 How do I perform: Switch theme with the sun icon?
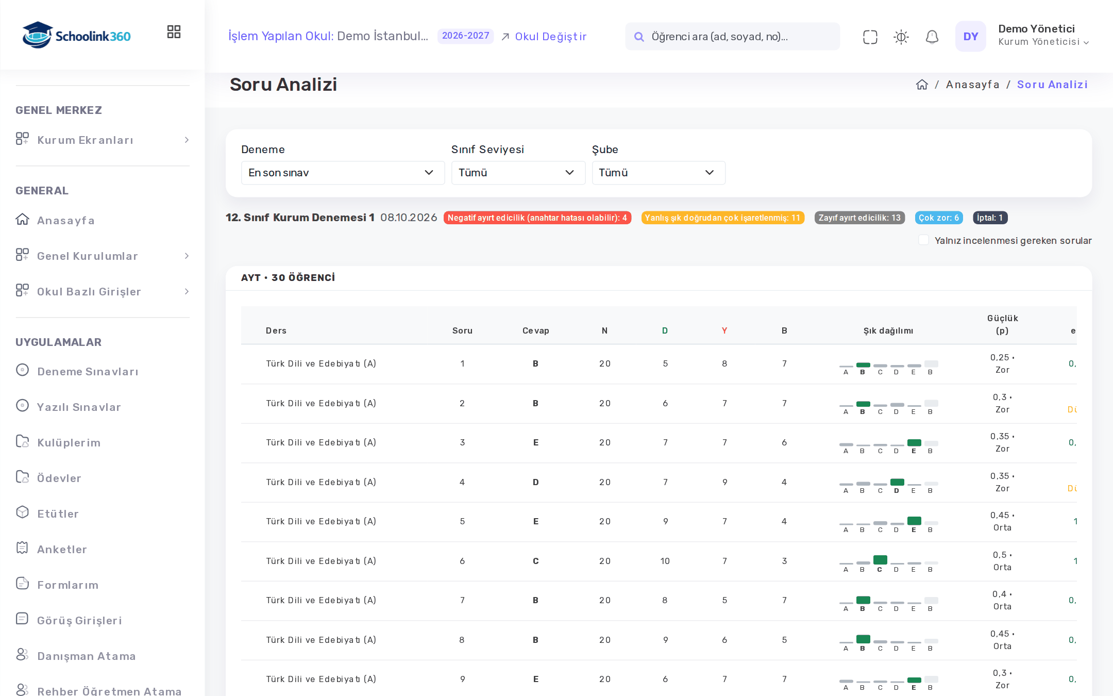901,37
